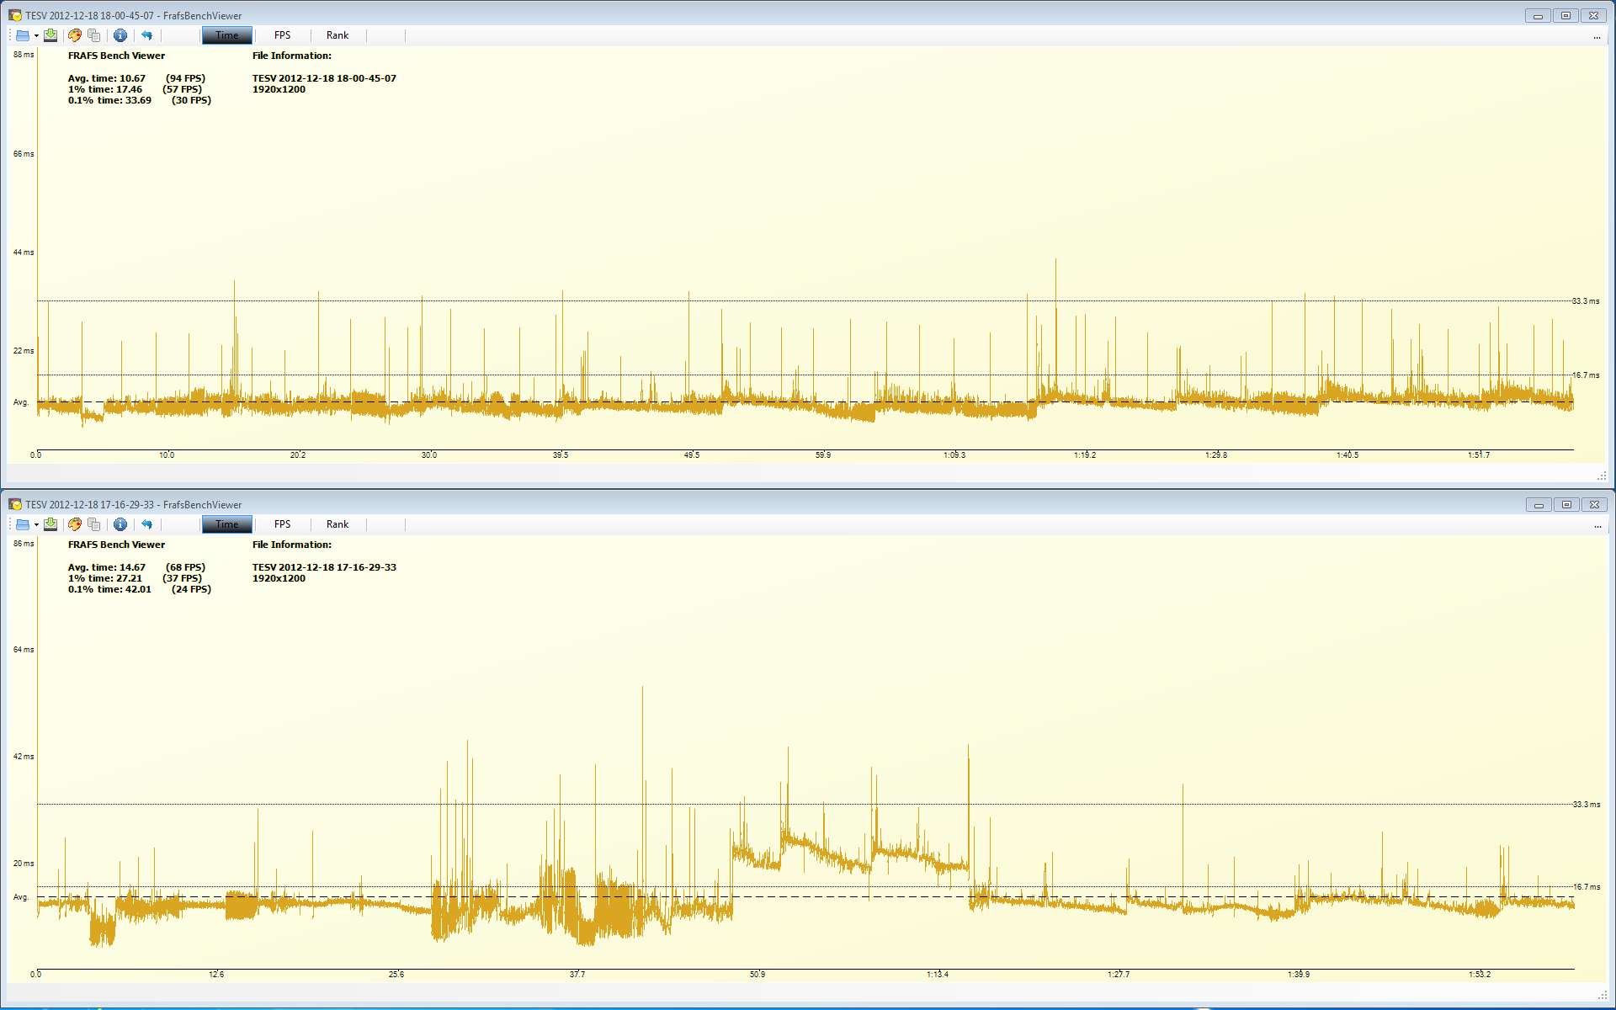The height and width of the screenshot is (1010, 1616).
Task: Switch bottom window to Rank view
Action: point(338,524)
